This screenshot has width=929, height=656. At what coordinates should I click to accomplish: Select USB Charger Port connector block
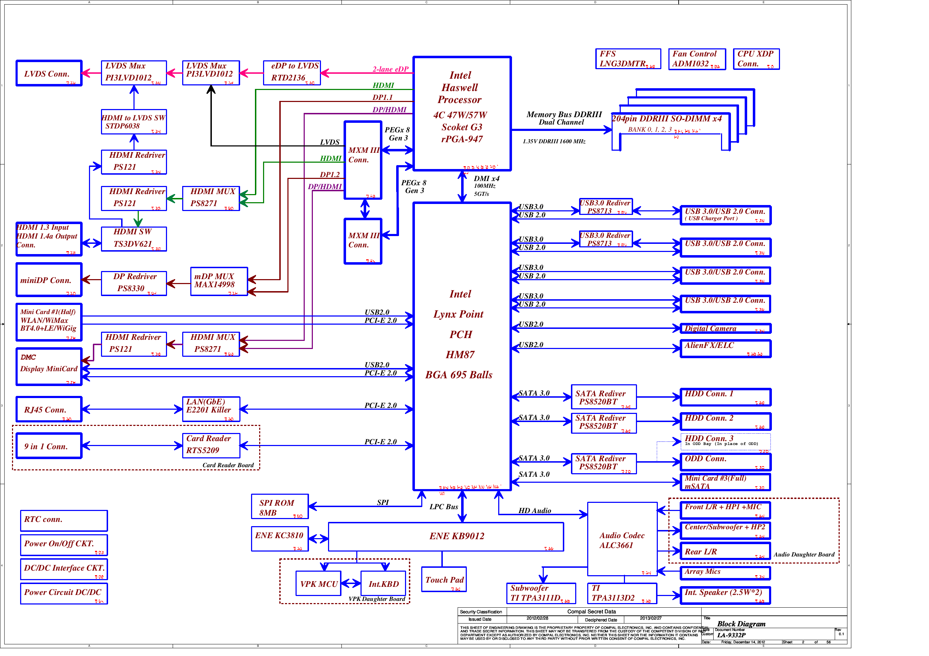(x=726, y=215)
